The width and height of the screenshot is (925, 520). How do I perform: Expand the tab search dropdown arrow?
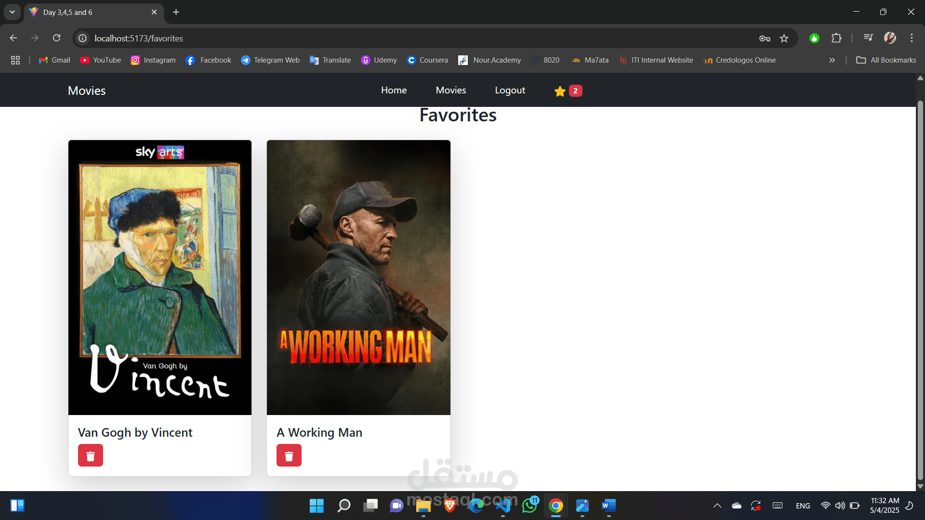(12, 12)
